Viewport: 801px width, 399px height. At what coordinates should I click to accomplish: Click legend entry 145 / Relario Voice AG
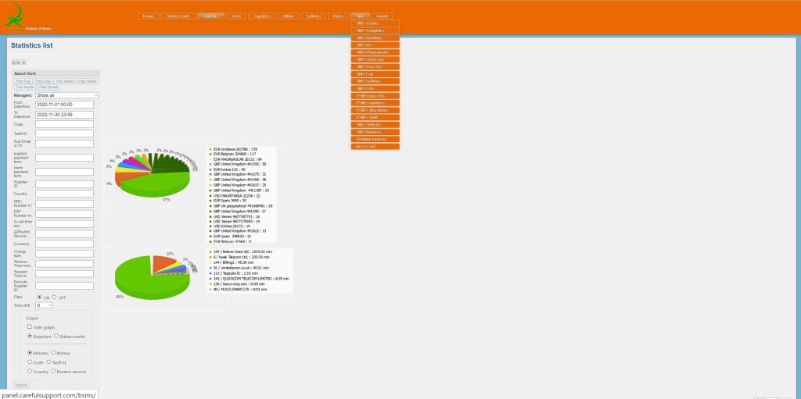[242, 251]
